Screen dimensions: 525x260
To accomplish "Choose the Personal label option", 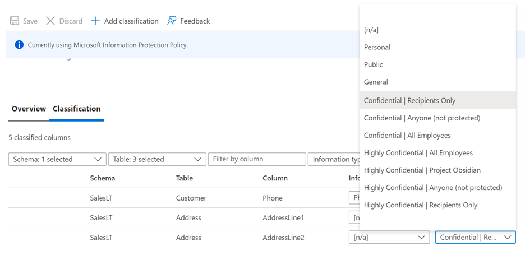I will click(x=377, y=47).
